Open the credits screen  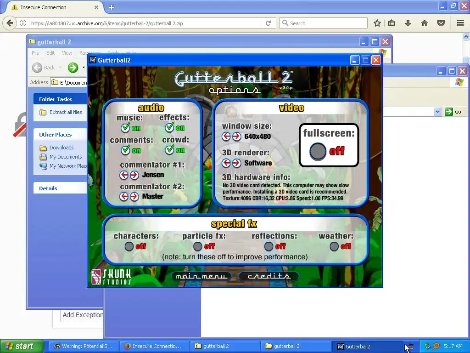click(x=269, y=276)
